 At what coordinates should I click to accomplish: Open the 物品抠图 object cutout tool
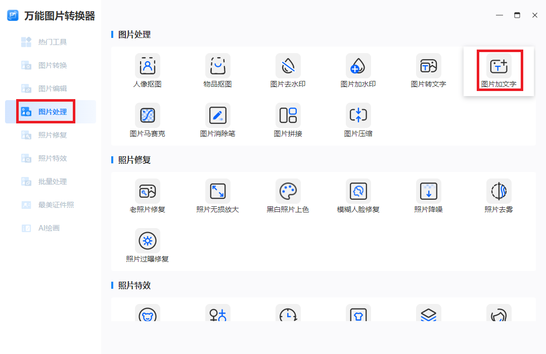217,71
